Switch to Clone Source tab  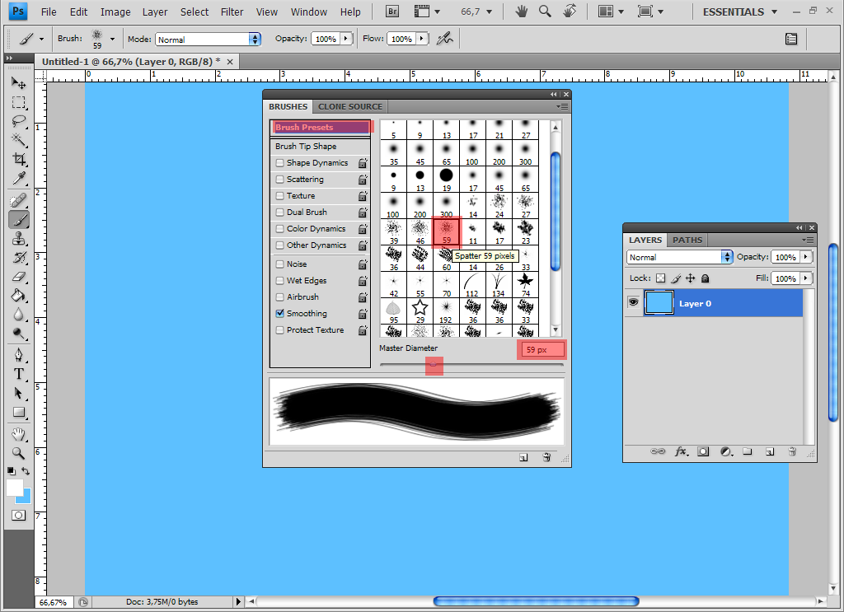pyautogui.click(x=350, y=106)
